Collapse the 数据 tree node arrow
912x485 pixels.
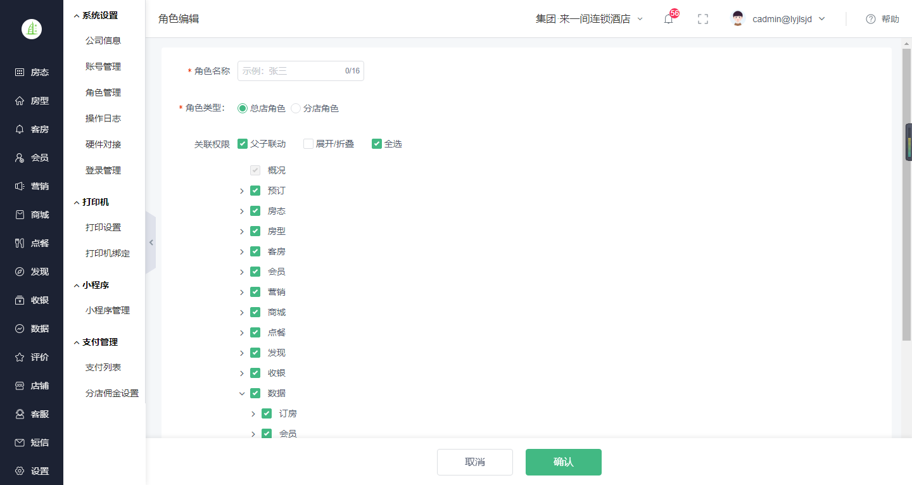pyautogui.click(x=242, y=393)
